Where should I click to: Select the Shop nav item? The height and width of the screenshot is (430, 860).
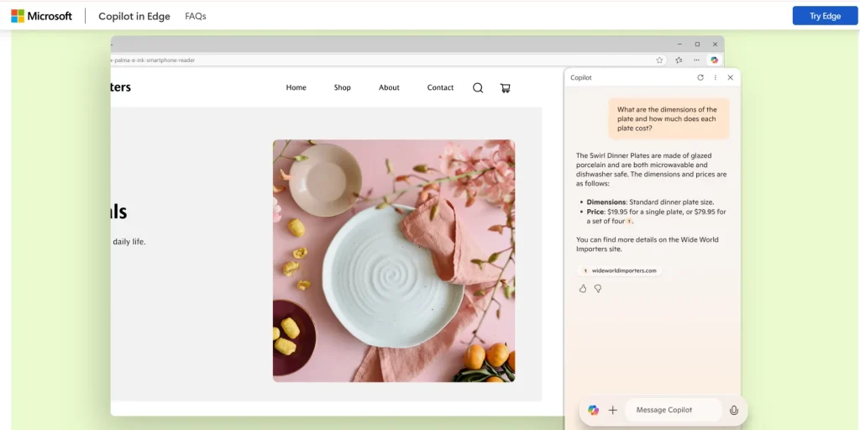click(x=343, y=87)
